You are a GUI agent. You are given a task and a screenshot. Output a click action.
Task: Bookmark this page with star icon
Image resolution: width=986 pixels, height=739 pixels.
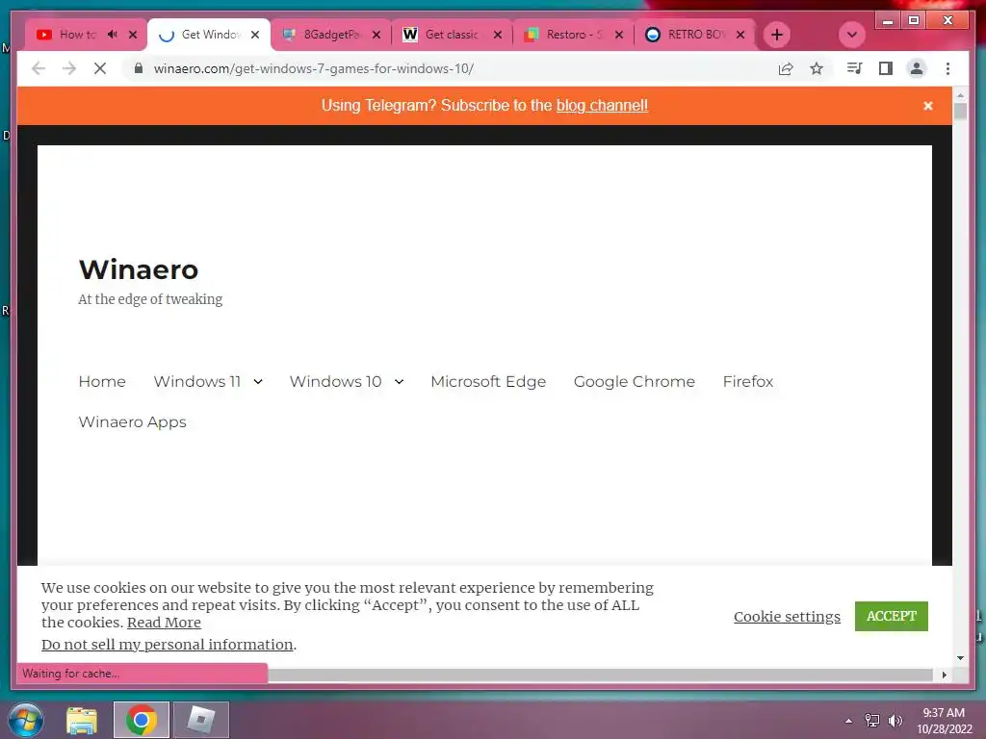817,68
